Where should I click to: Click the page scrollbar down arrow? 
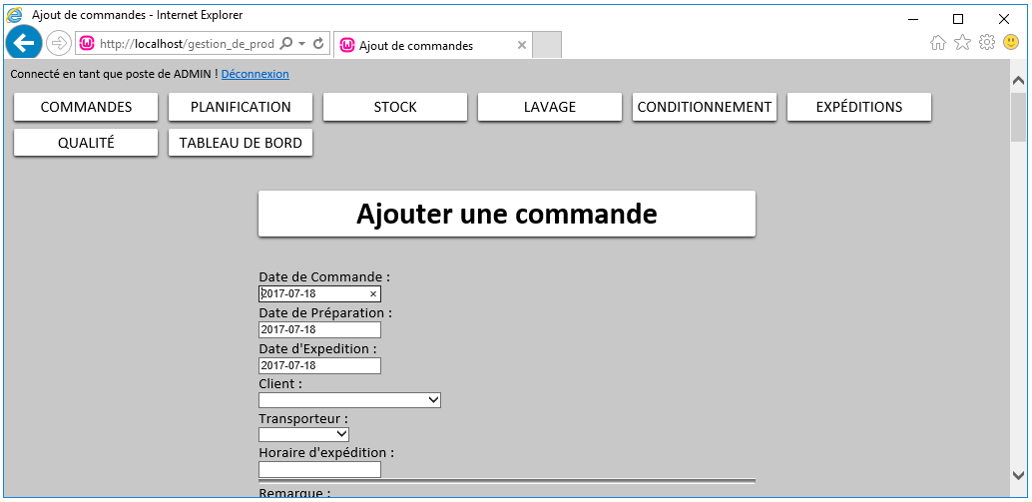pos(1018,475)
